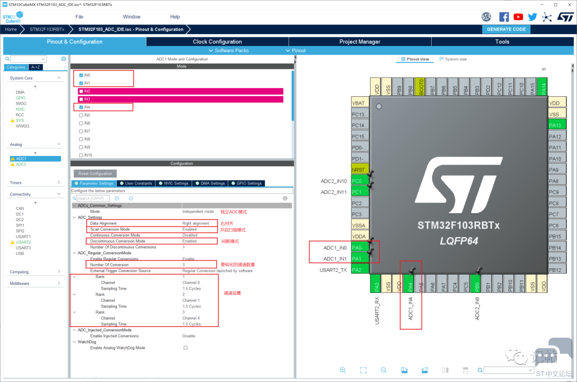Screen dimensions: 577x382
Task: Open the Window menu
Action: [x=131, y=17]
